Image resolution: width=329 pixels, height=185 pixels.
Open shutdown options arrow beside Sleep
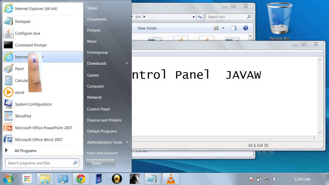click(x=111, y=163)
